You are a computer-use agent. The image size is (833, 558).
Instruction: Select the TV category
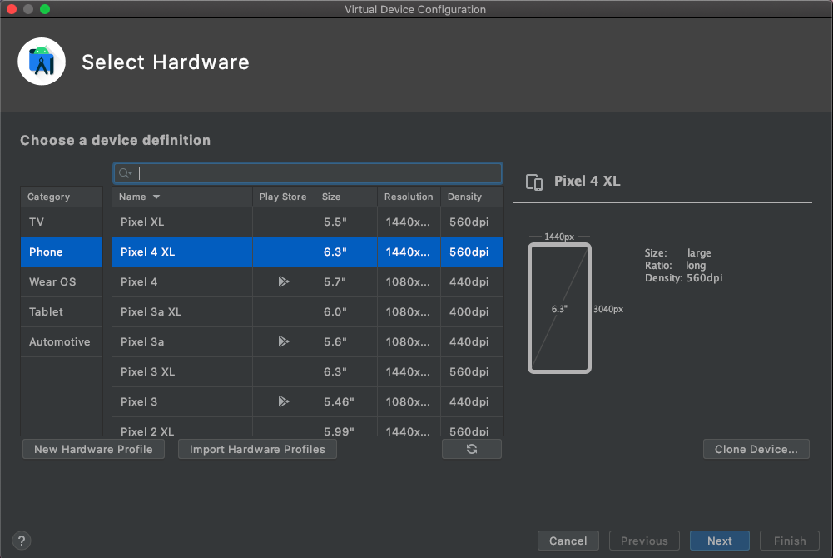pos(37,222)
